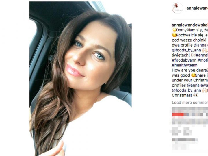Click the selfie photo of the post
Screen dimensions: 208x156
81,79
